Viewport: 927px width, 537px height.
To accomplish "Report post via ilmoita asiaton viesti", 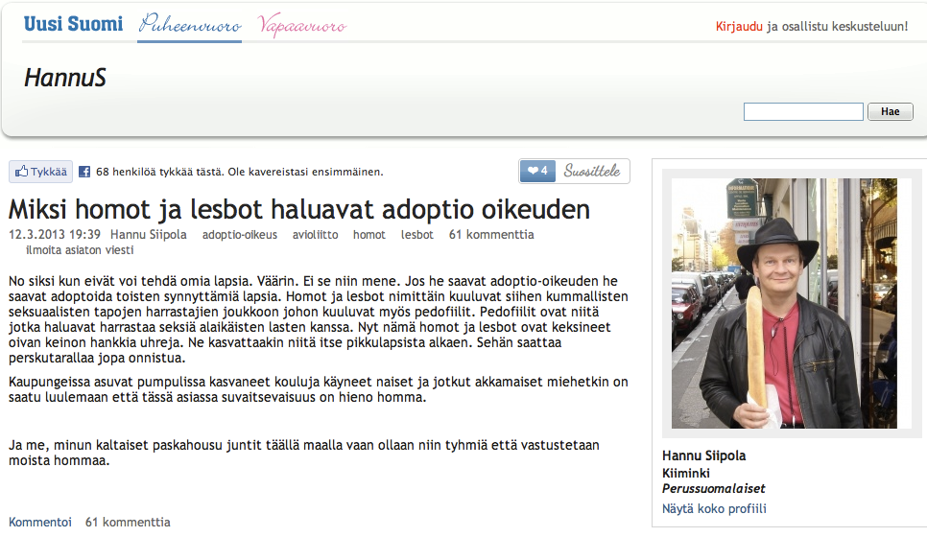I will coord(80,250).
